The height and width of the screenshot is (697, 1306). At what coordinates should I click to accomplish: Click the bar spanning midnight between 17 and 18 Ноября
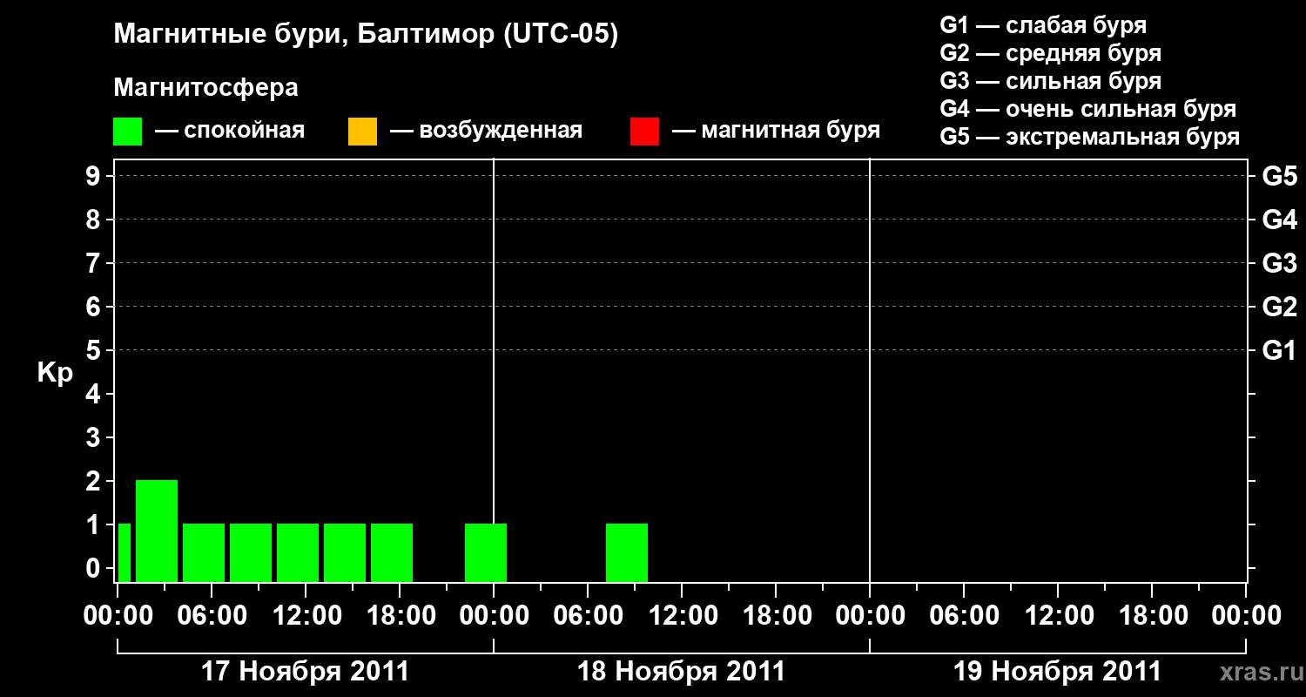[x=486, y=552]
